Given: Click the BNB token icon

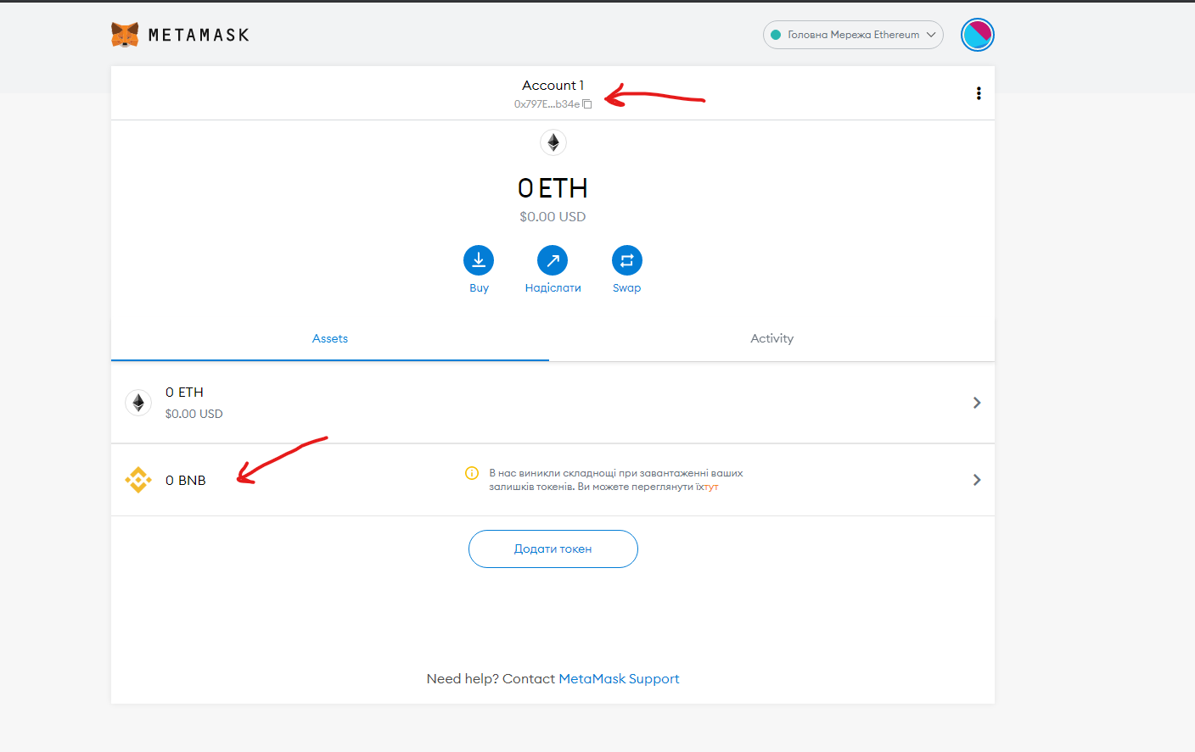Looking at the screenshot, I should 138,480.
